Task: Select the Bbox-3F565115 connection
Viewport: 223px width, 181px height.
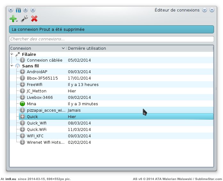Action: (42, 78)
